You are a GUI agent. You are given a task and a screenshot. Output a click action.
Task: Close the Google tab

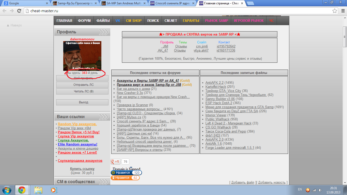point(47,3)
